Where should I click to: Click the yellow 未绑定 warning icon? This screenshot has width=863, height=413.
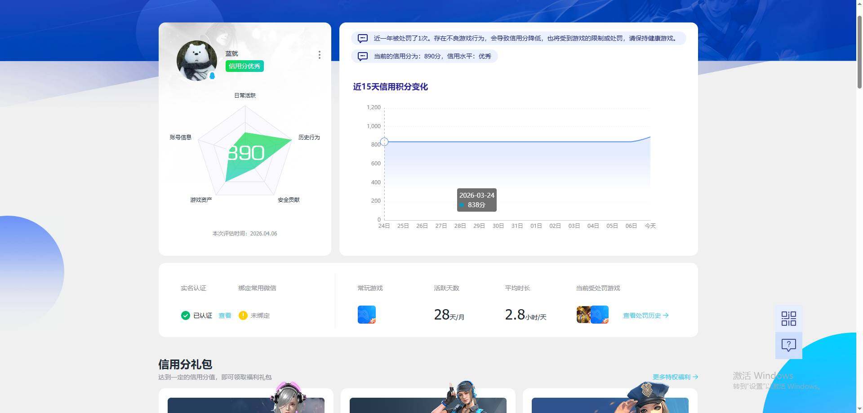[243, 315]
